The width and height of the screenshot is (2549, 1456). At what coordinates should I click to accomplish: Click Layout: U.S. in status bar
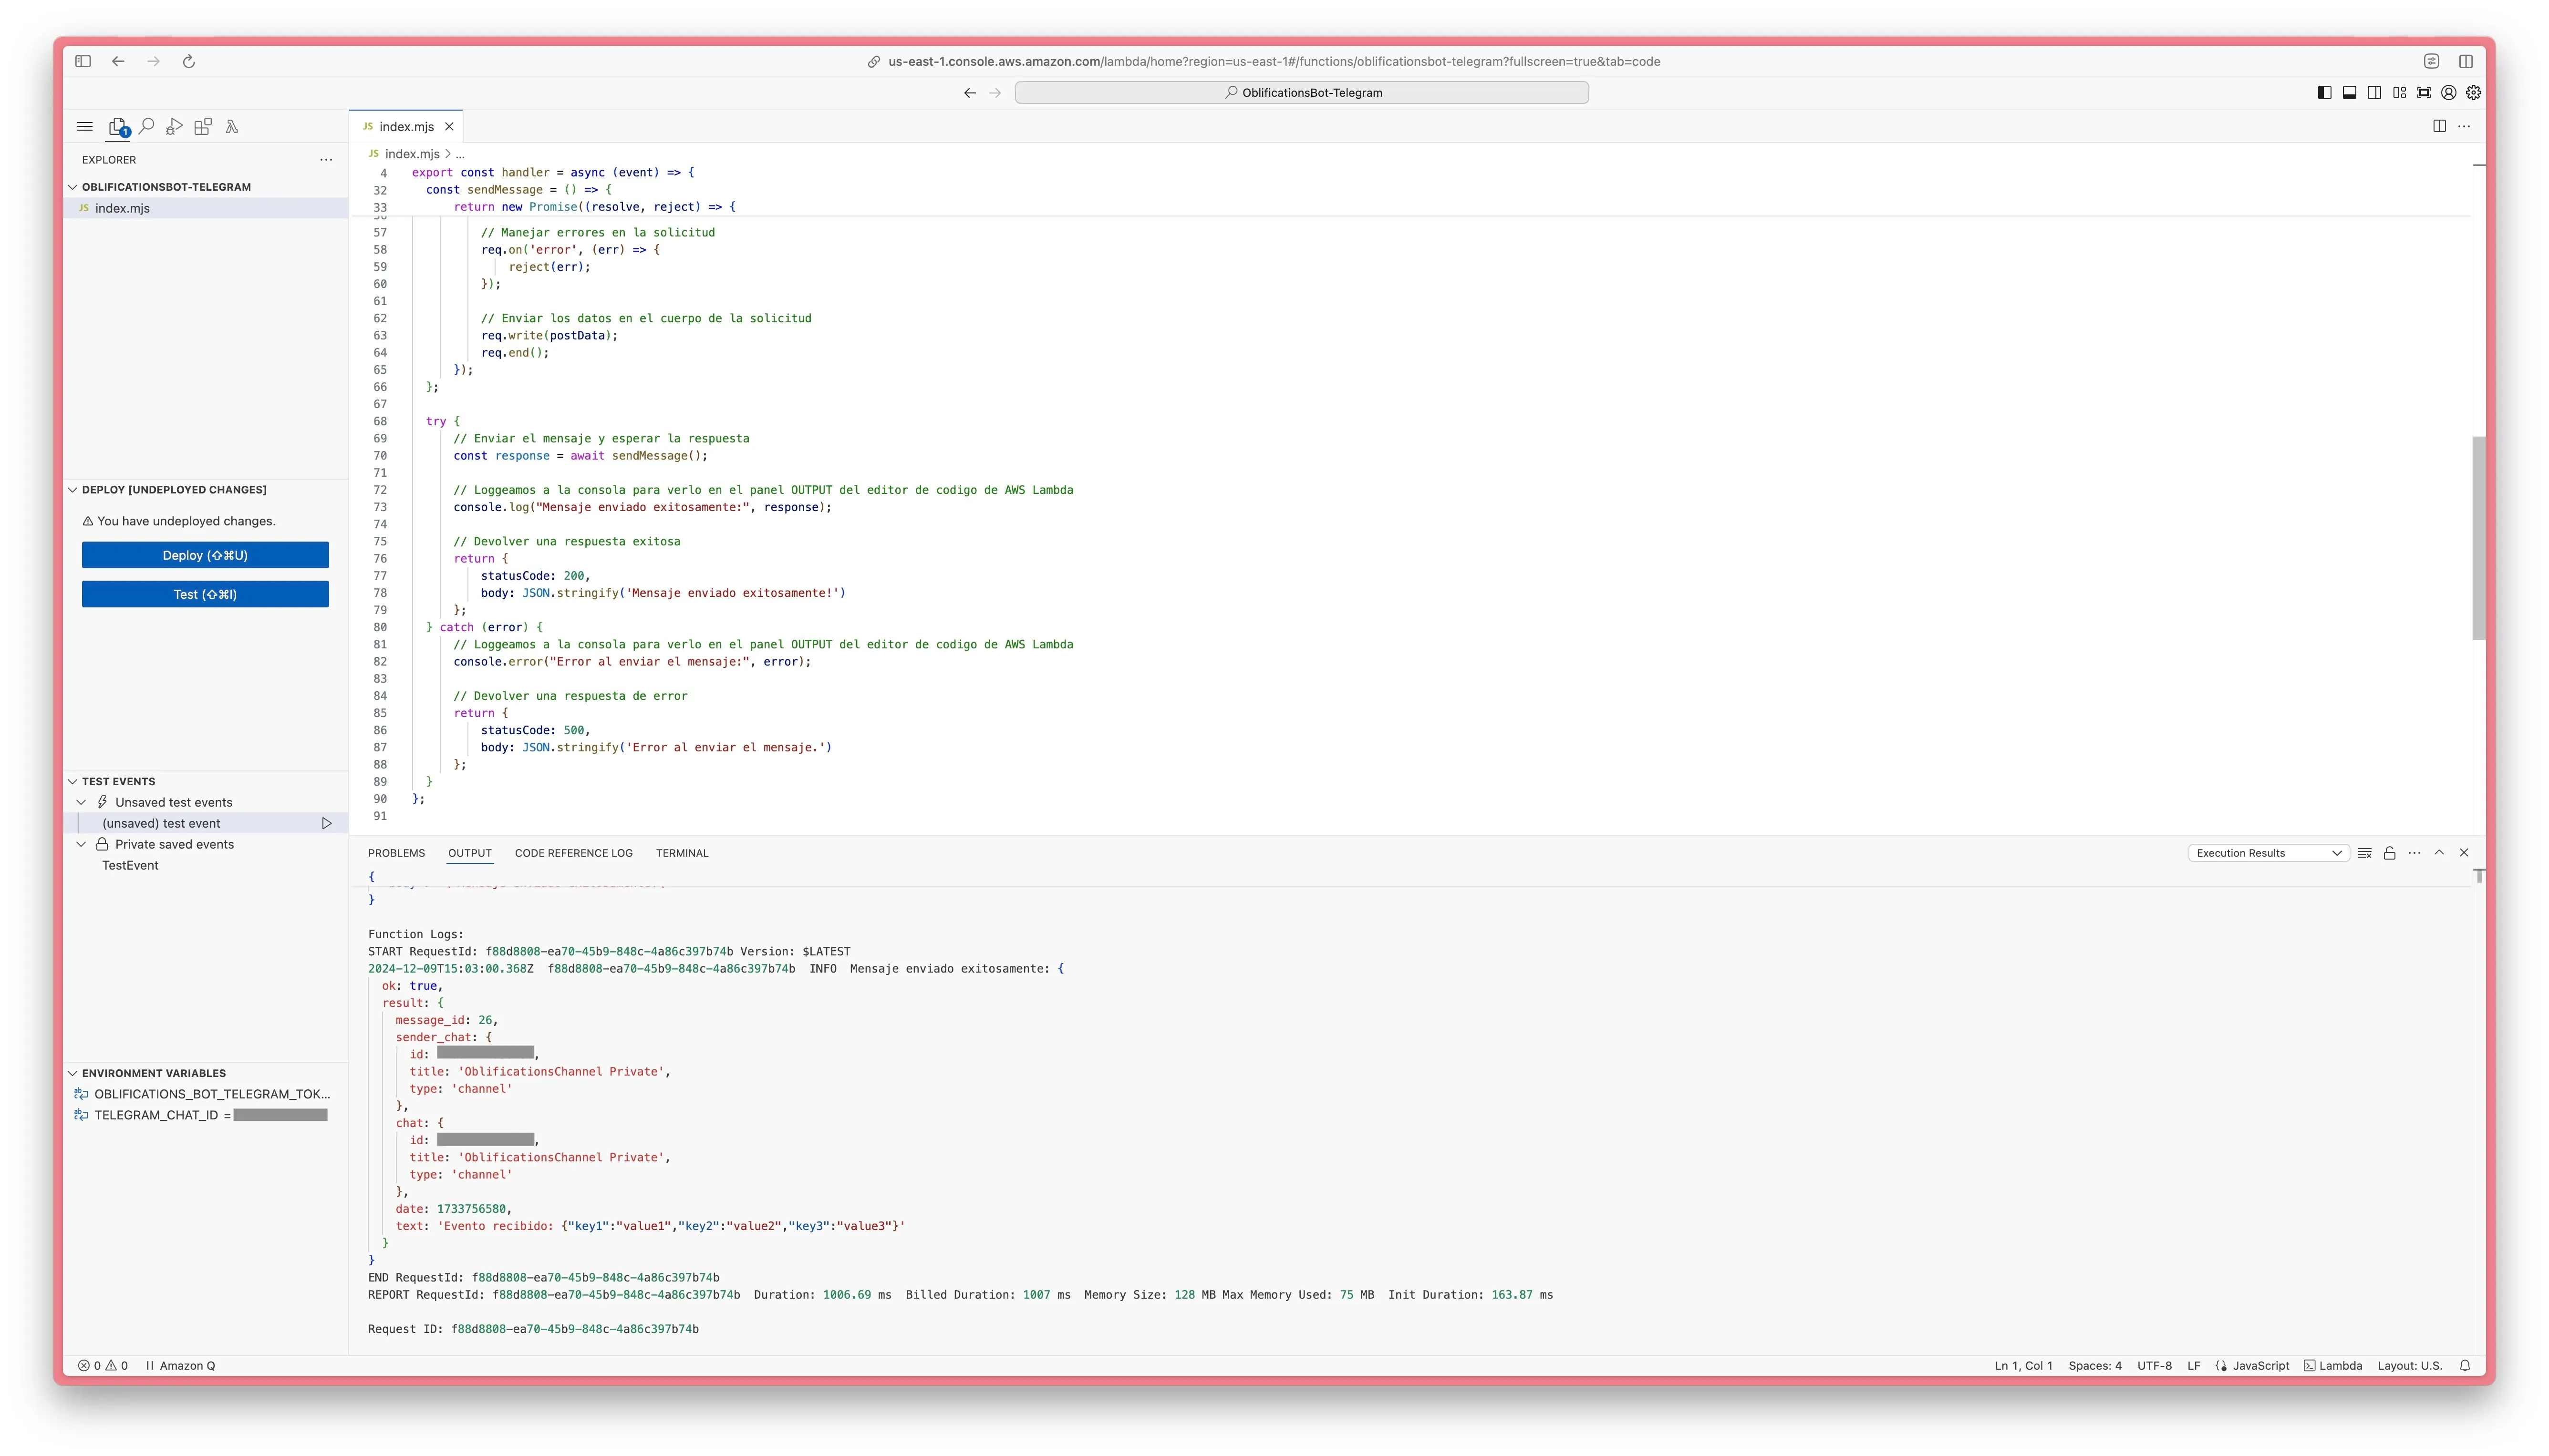[2409, 1366]
